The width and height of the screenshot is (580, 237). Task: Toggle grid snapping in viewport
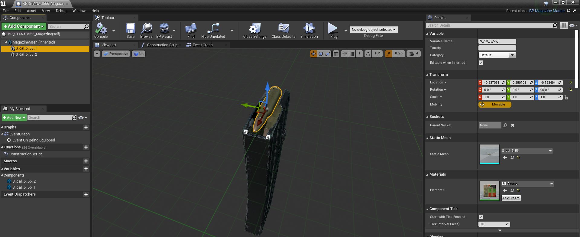click(352, 54)
